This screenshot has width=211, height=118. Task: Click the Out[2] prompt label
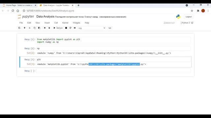pyautogui.click(x=31, y=53)
